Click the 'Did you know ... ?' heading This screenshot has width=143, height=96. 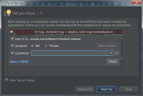pyautogui.click(x=27, y=13)
